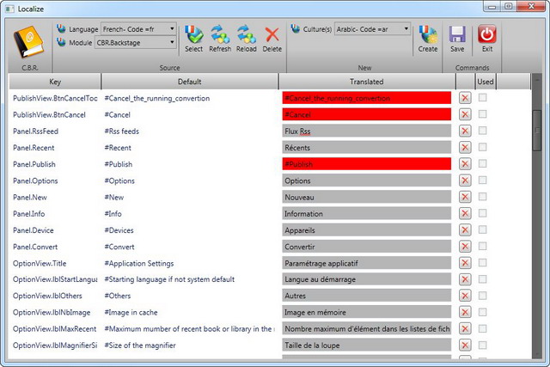Click the Exit power icon
The height and width of the screenshot is (367, 550).
pos(487,34)
